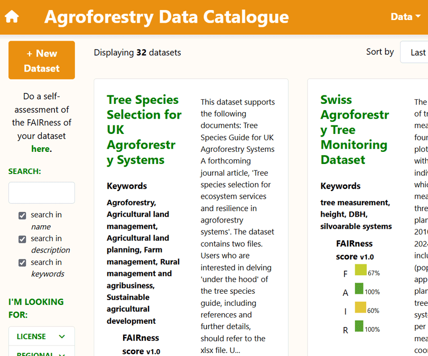Click the home icon in header
Screen dimensions: 428x356
click(x=12, y=17)
